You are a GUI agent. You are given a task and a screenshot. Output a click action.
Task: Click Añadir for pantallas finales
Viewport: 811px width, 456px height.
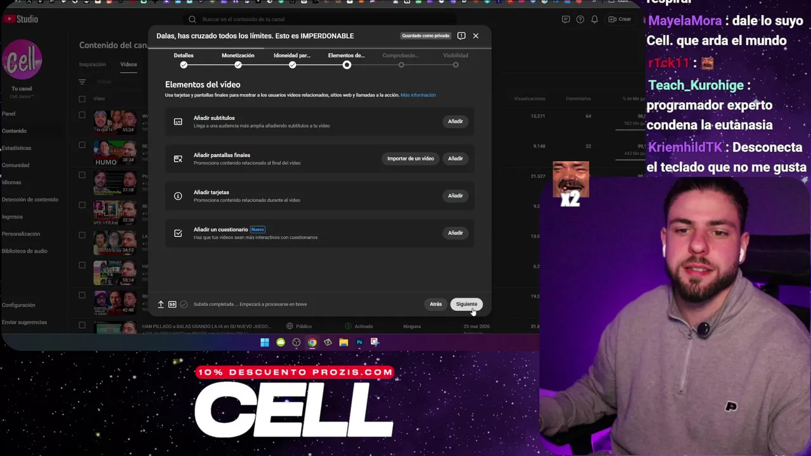pyautogui.click(x=456, y=159)
